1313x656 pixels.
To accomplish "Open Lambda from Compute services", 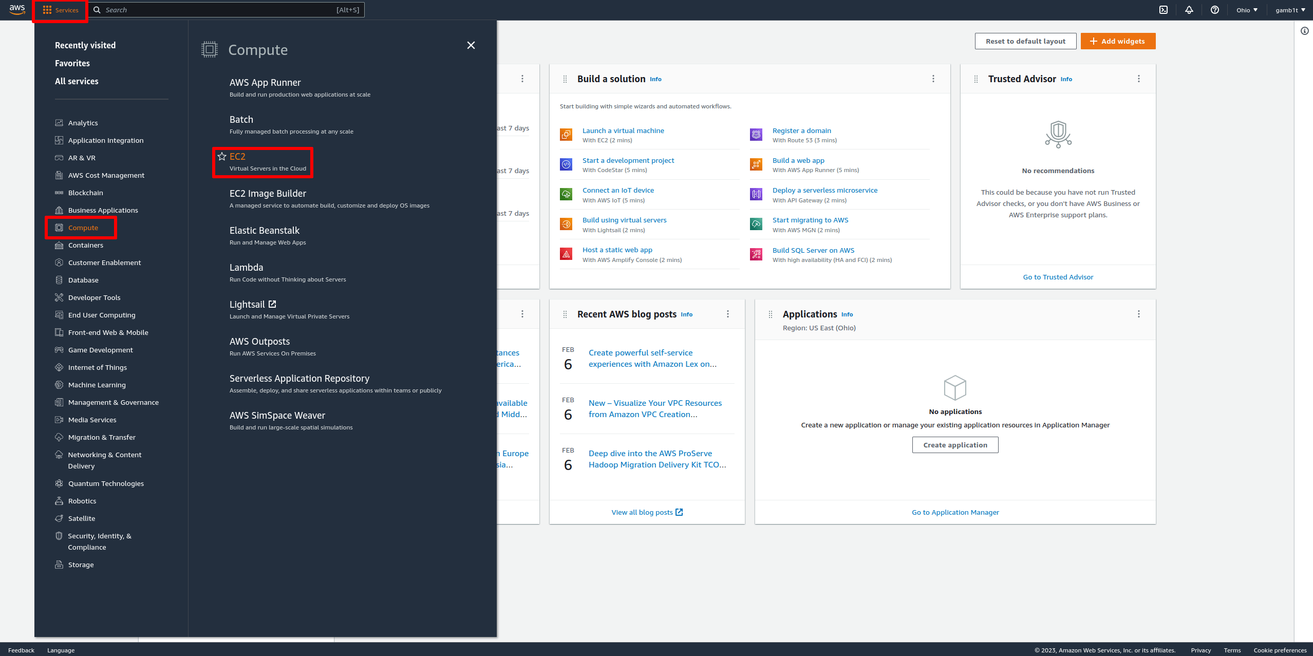I will (x=246, y=268).
